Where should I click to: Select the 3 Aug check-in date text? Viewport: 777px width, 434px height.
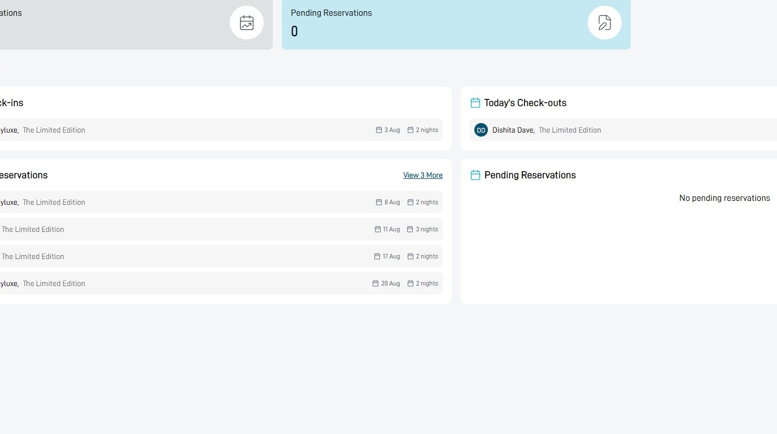(x=392, y=130)
